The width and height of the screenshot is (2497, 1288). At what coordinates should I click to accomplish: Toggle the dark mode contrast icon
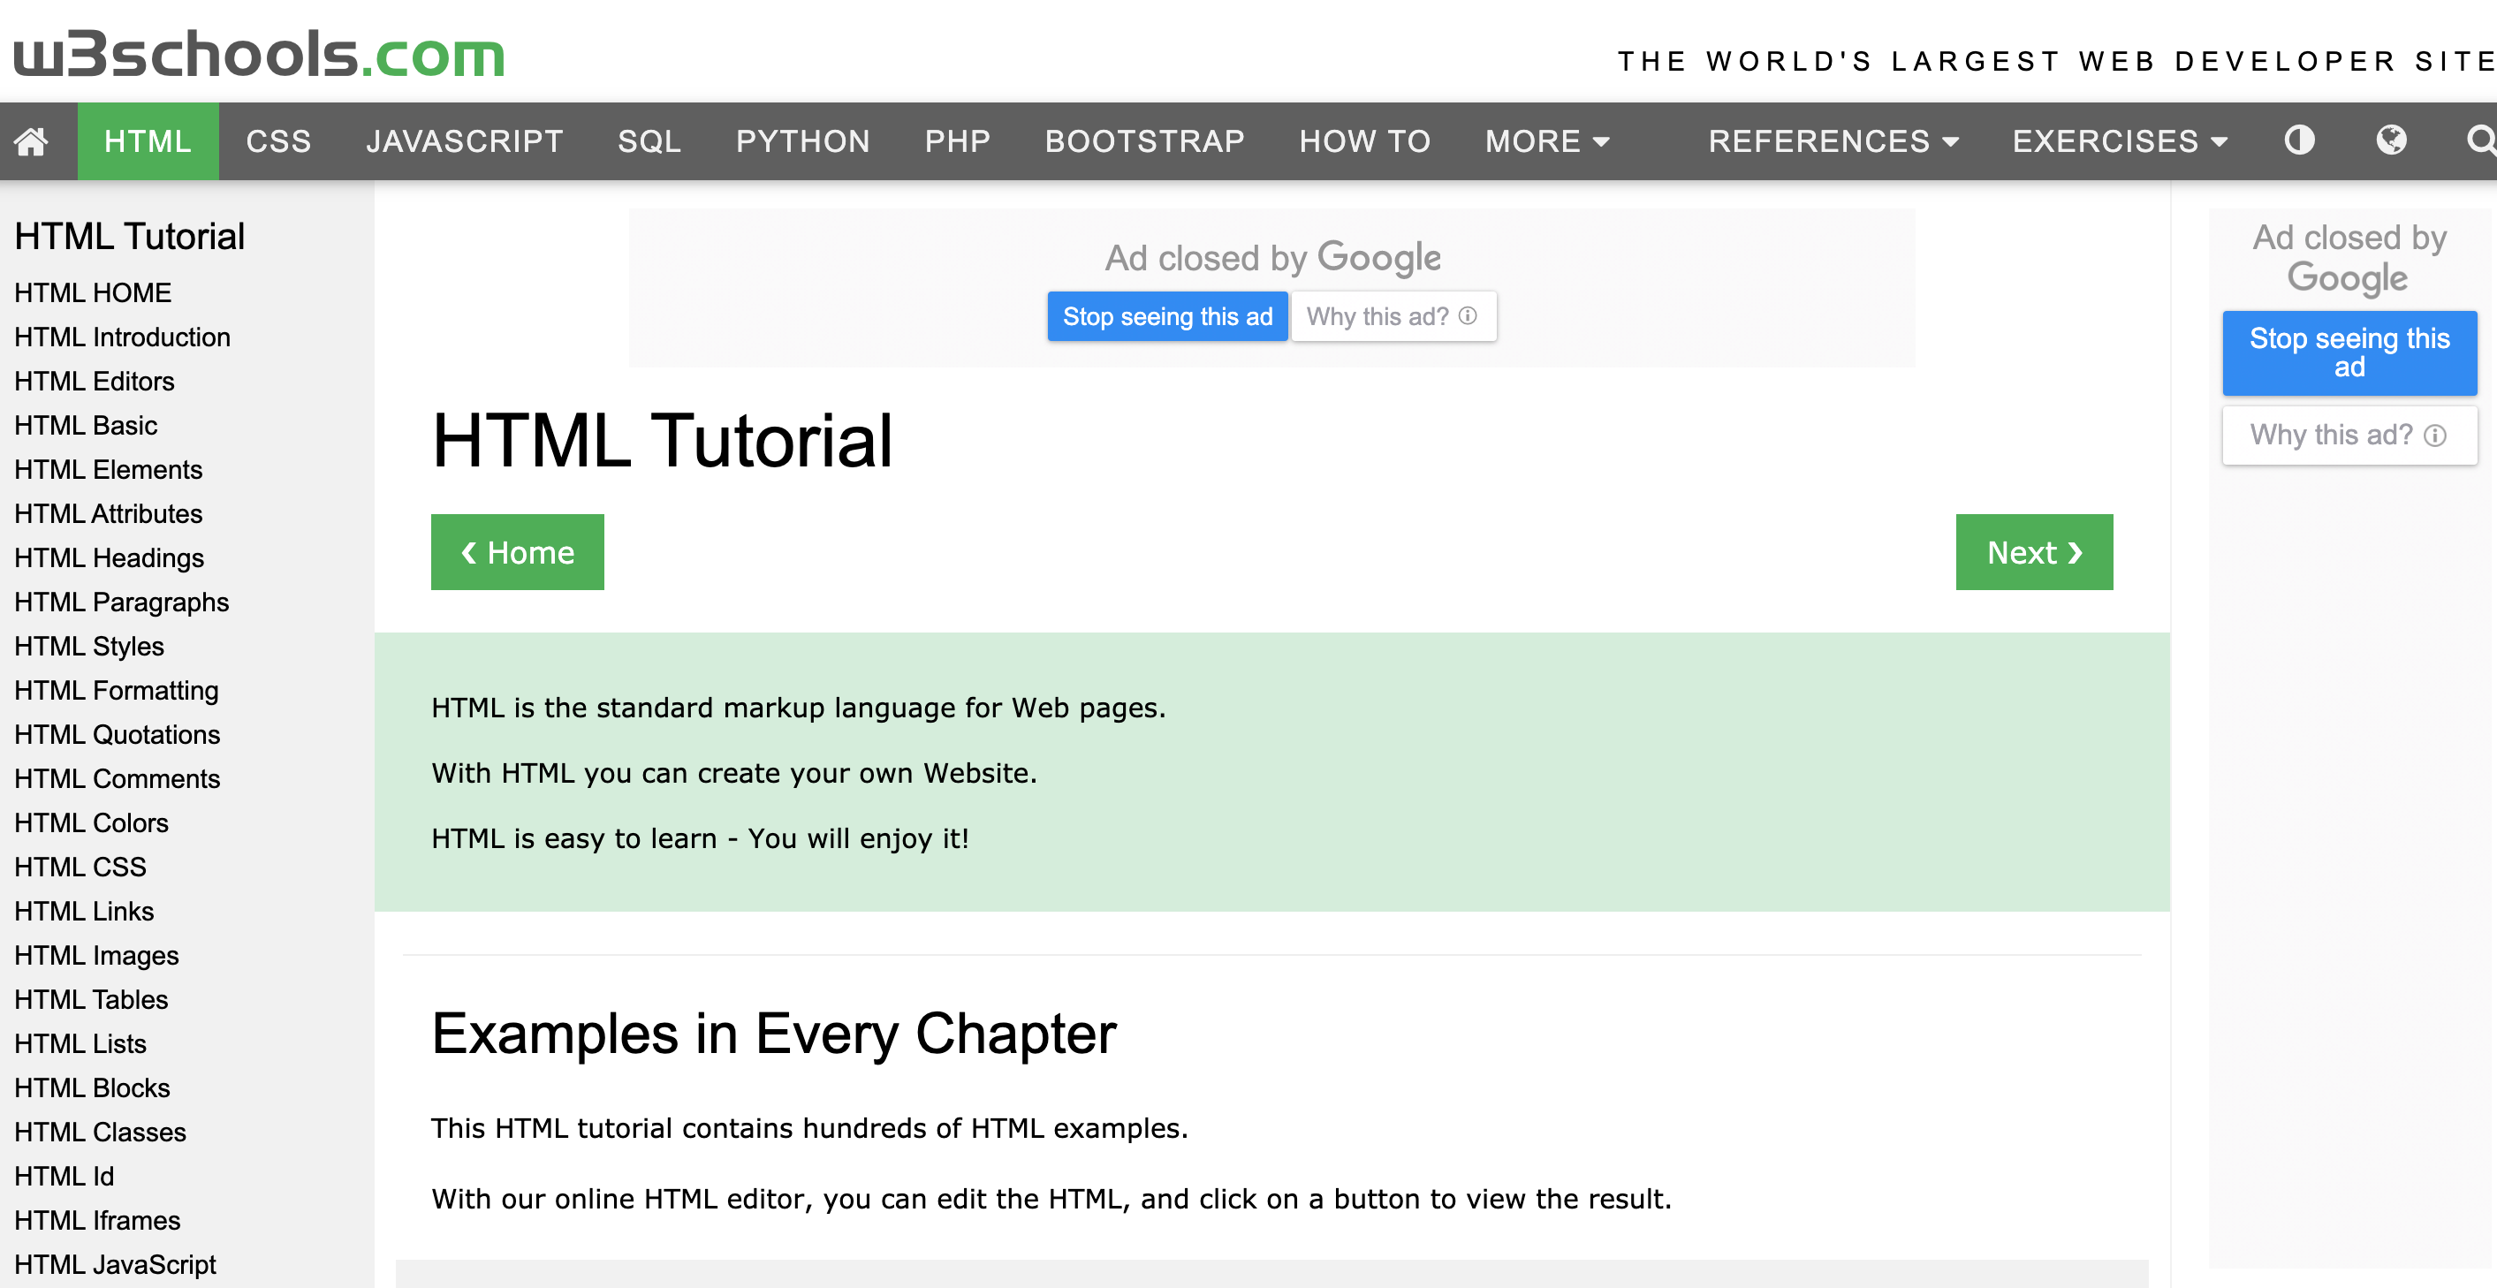(2299, 140)
